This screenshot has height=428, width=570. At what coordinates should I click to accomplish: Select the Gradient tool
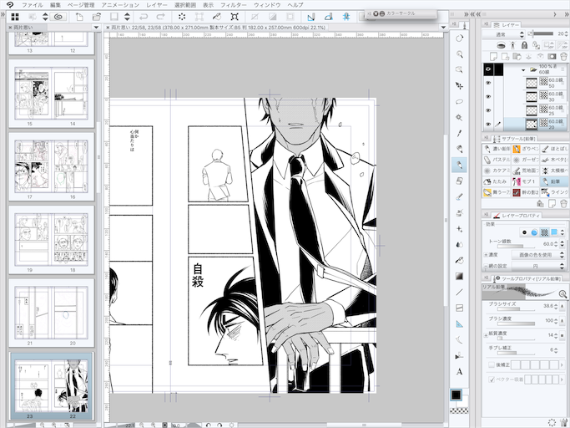(x=460, y=277)
